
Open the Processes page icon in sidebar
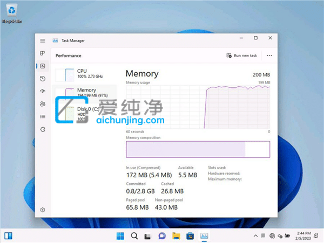pos(43,53)
